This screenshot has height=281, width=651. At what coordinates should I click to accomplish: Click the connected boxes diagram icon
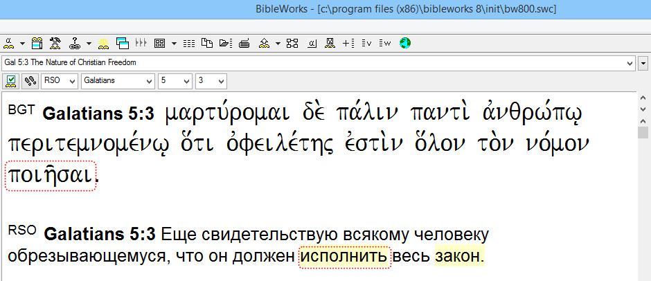[293, 43]
